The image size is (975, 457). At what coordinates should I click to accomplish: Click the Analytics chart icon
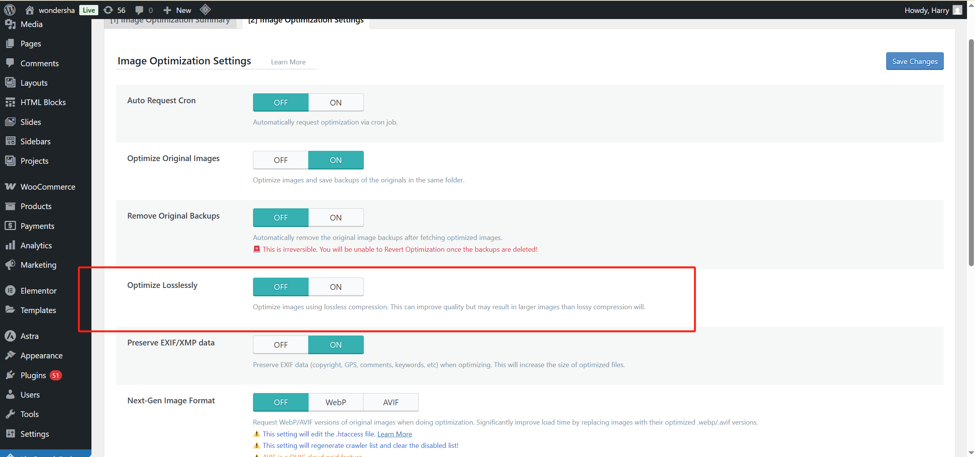pyautogui.click(x=11, y=245)
